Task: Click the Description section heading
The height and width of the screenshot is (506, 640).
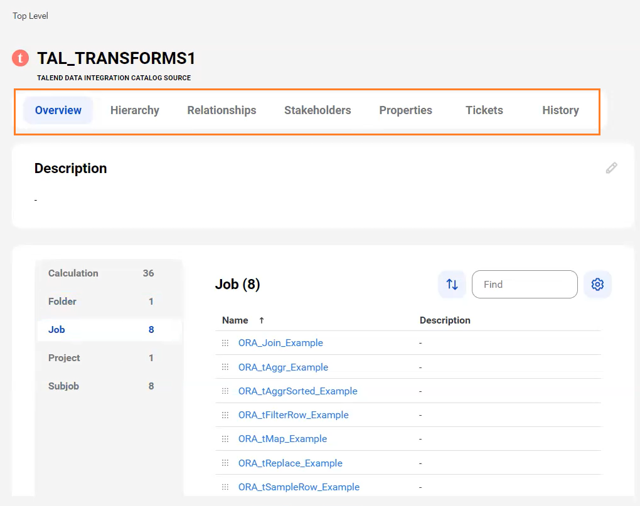Action: (71, 169)
